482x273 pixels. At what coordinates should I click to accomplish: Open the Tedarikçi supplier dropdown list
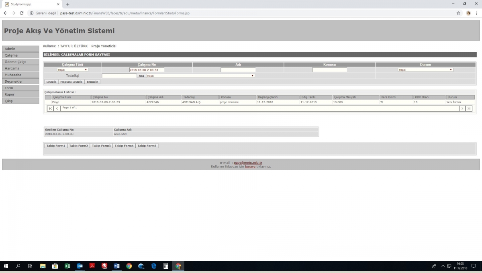tap(200, 76)
